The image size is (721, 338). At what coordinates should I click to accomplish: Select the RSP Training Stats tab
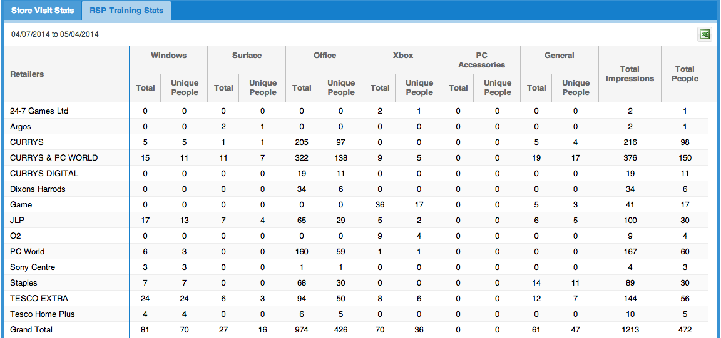point(126,11)
